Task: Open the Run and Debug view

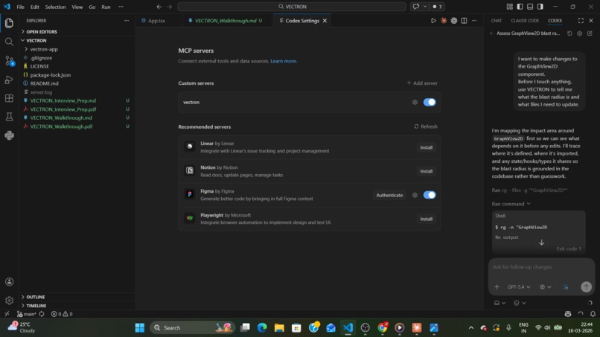Action: point(9,80)
